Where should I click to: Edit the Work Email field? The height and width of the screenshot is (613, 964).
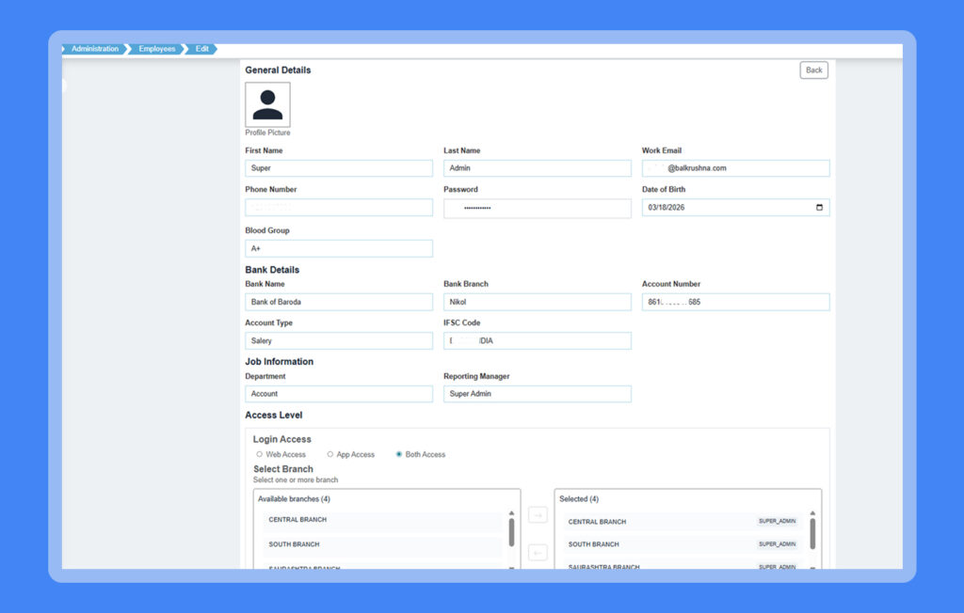tap(736, 168)
